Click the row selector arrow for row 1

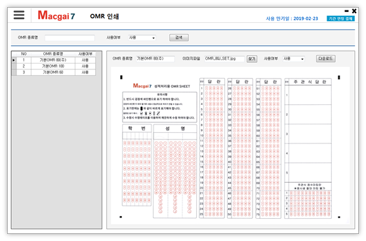pos(14,60)
